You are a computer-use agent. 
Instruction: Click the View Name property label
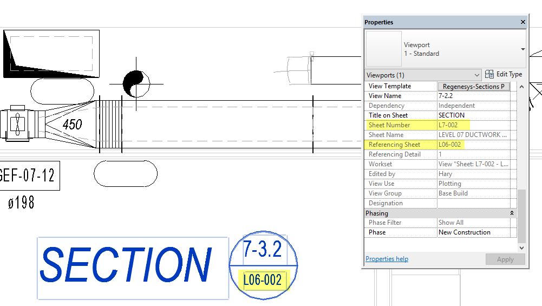coord(385,96)
